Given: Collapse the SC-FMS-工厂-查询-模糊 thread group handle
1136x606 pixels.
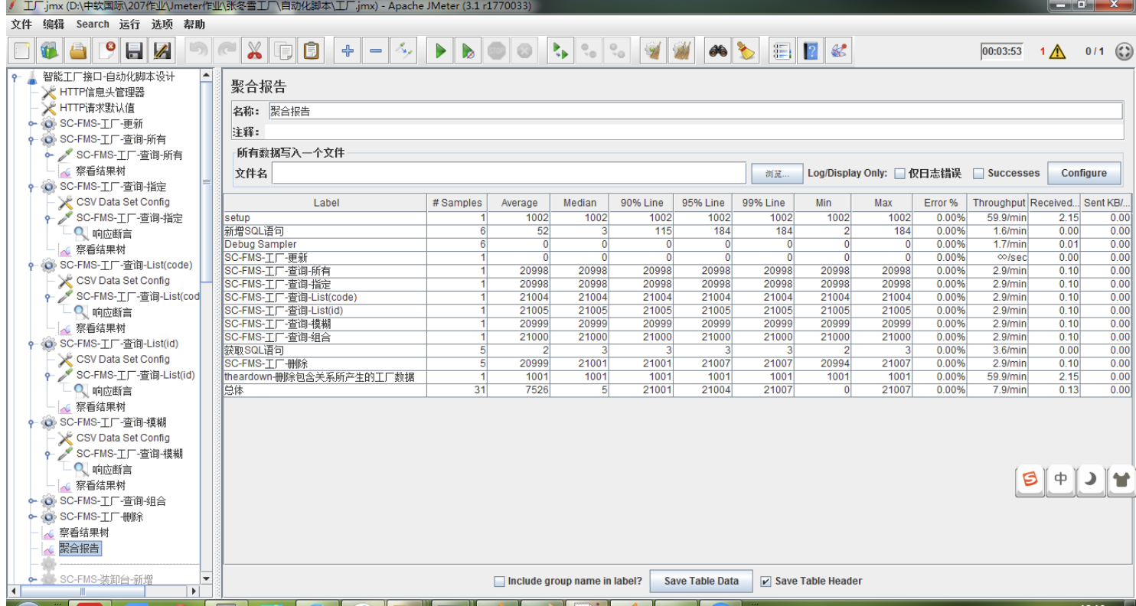Looking at the screenshot, I should click(x=31, y=422).
